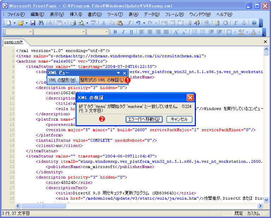Click the Preview in Browser icon
The width and height of the screenshot is (271, 218).
81,23
